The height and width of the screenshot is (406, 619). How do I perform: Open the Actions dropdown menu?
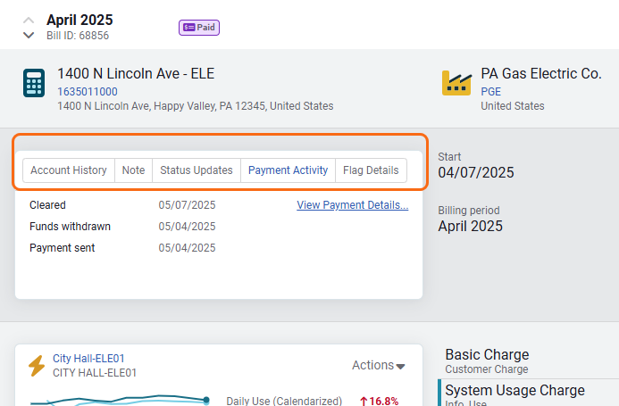pyautogui.click(x=378, y=365)
